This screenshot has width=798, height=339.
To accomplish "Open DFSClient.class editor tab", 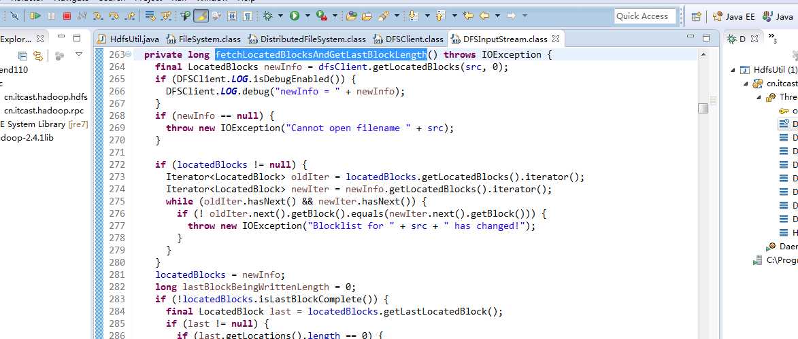I will (409, 39).
